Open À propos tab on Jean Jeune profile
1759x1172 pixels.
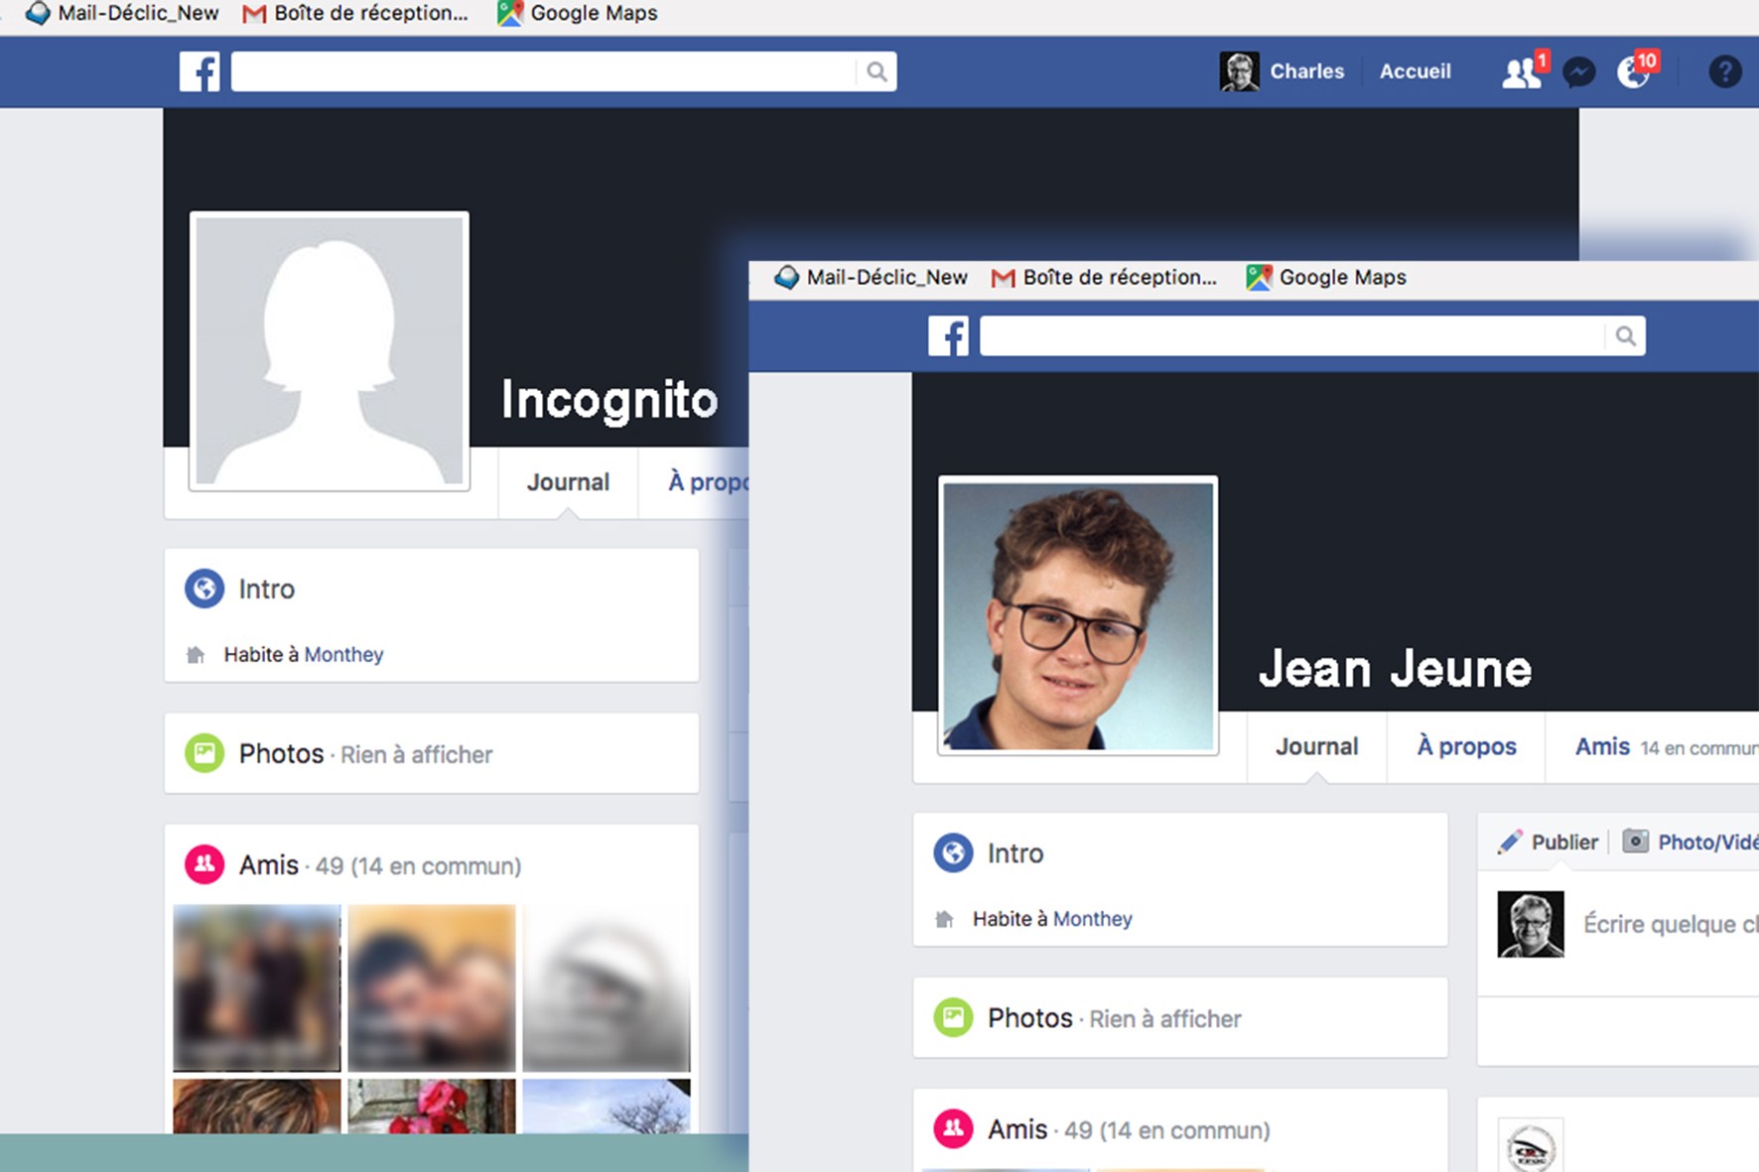1466,746
